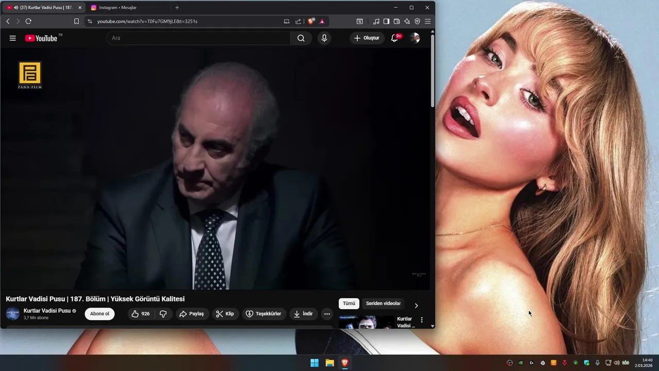Open the YouTube hamburger guide menu
The height and width of the screenshot is (371, 659).
(x=13, y=38)
